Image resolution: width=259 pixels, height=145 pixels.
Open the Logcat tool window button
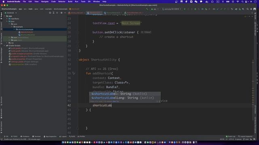pyautogui.click(x=63, y=137)
